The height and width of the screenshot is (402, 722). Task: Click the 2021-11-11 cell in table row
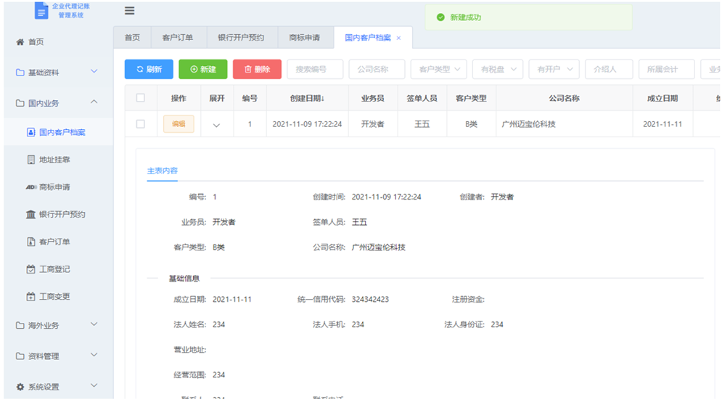point(662,124)
